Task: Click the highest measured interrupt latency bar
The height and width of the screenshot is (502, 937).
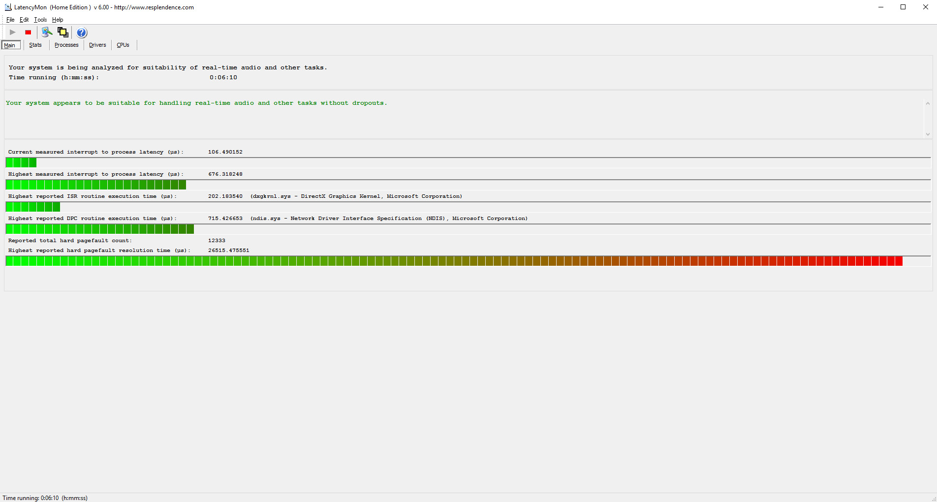Action: pyautogui.click(x=468, y=185)
